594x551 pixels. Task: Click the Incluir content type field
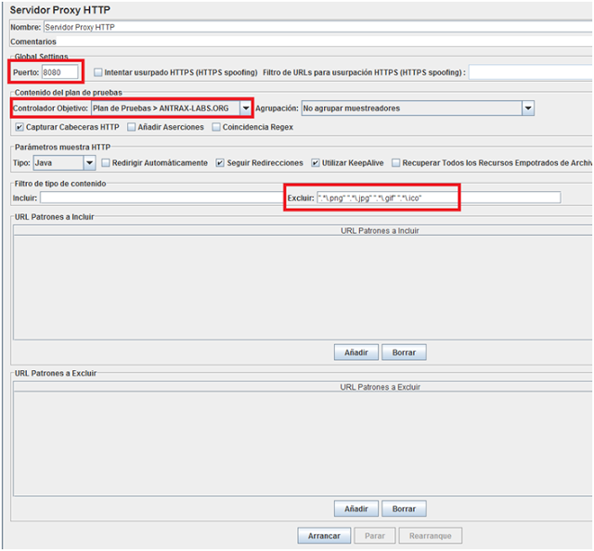[x=160, y=198]
